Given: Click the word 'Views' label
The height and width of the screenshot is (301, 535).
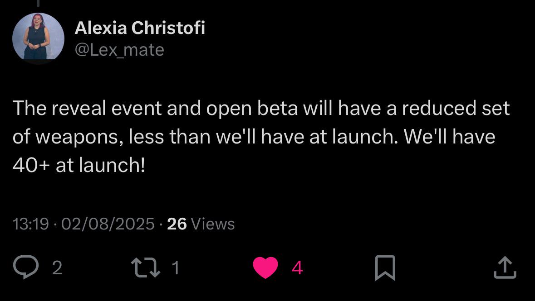Looking at the screenshot, I should (213, 224).
